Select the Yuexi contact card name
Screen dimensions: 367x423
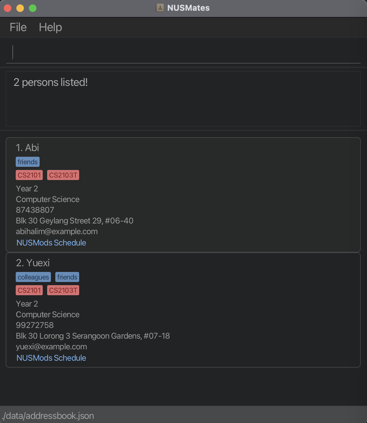click(33, 263)
